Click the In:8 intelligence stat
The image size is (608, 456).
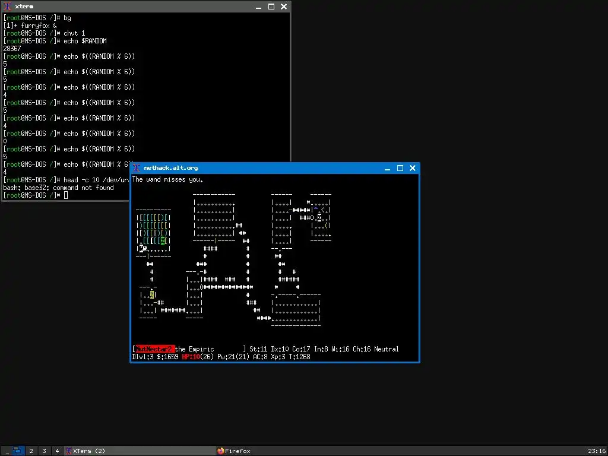click(x=321, y=349)
